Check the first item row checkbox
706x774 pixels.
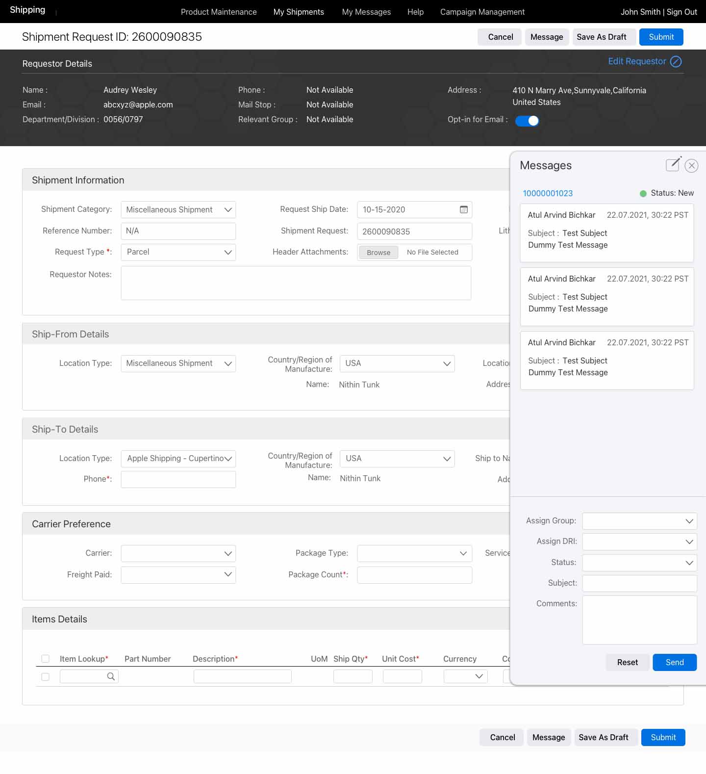pyautogui.click(x=46, y=677)
